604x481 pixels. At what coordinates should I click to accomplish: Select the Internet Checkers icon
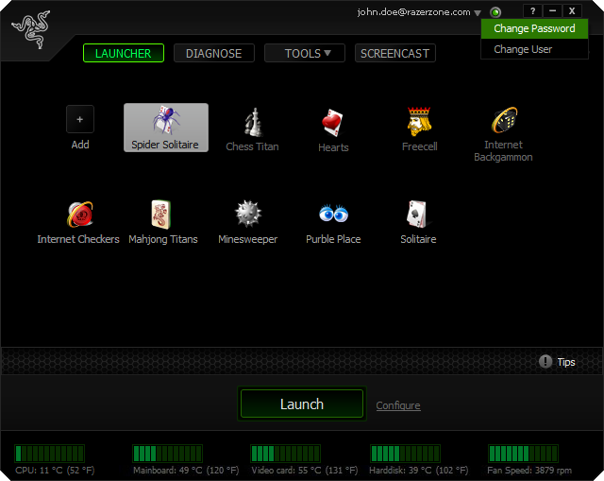tap(80, 215)
